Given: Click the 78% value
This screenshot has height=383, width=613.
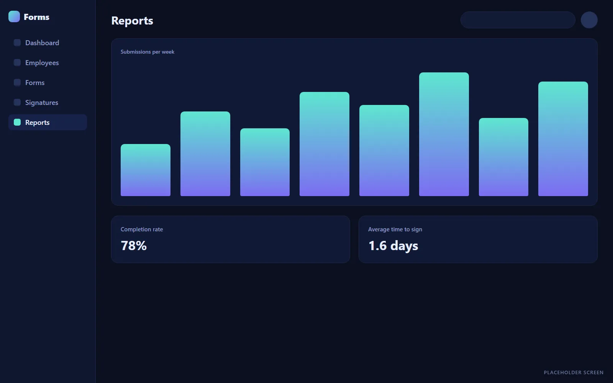Looking at the screenshot, I should click(x=134, y=246).
